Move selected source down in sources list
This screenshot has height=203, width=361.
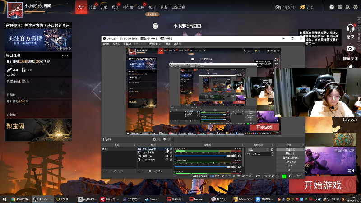[x=161, y=171]
